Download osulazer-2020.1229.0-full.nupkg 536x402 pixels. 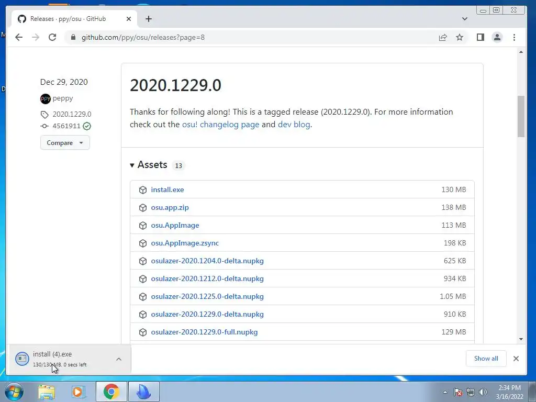click(x=205, y=332)
